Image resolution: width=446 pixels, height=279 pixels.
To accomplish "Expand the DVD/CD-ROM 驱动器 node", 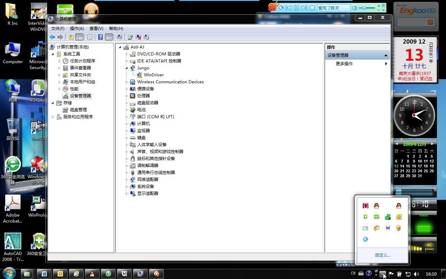I will [x=127, y=54].
